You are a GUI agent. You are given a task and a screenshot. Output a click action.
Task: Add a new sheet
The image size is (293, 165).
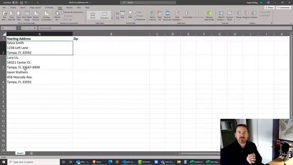pyautogui.click(x=32, y=154)
